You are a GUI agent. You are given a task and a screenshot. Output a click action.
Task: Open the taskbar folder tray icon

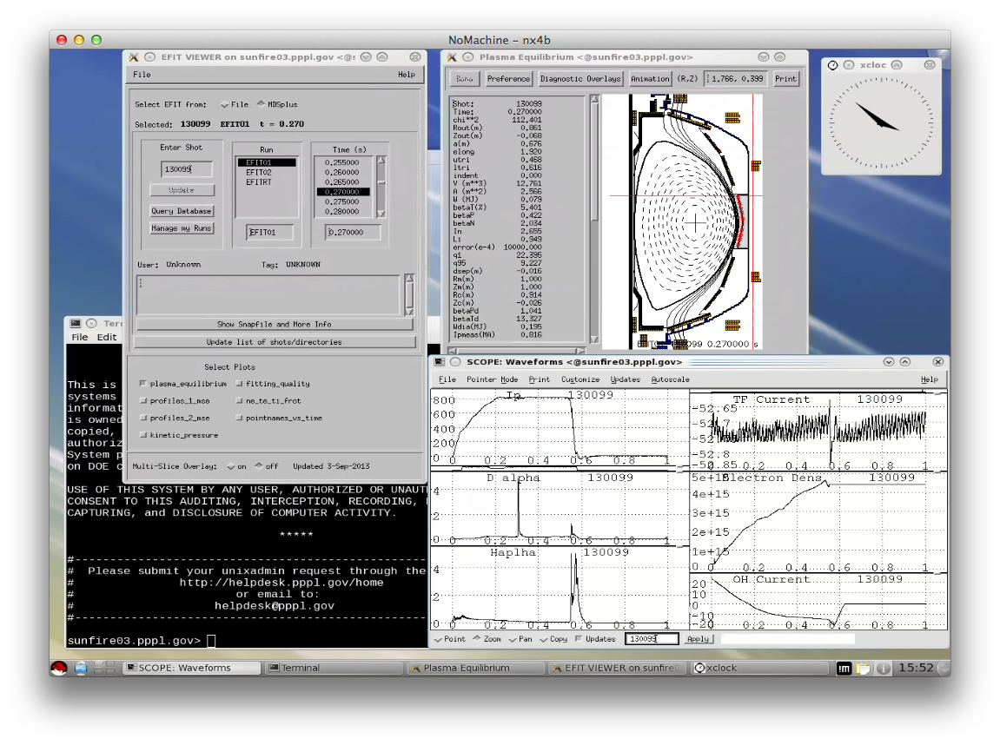864,669
